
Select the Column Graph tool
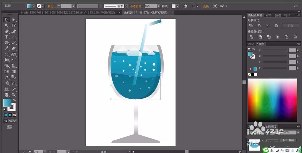pos(13,83)
